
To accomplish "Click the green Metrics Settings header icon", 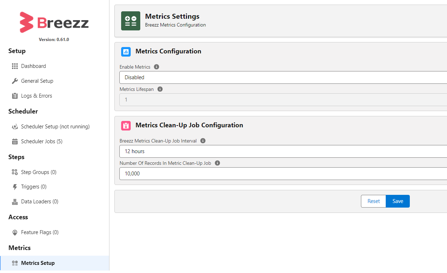I will pos(130,21).
